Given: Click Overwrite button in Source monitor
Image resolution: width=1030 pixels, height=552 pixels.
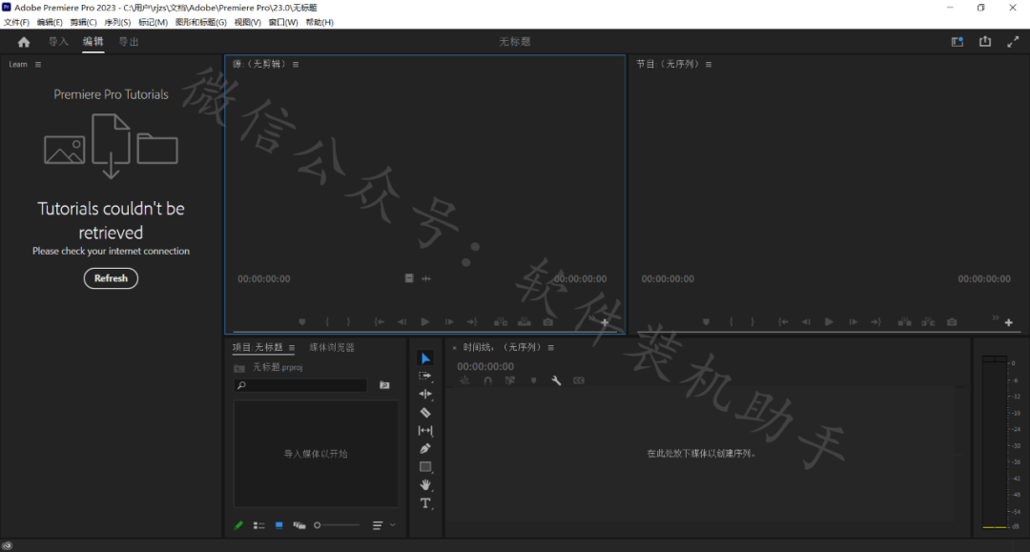Looking at the screenshot, I should (525, 322).
